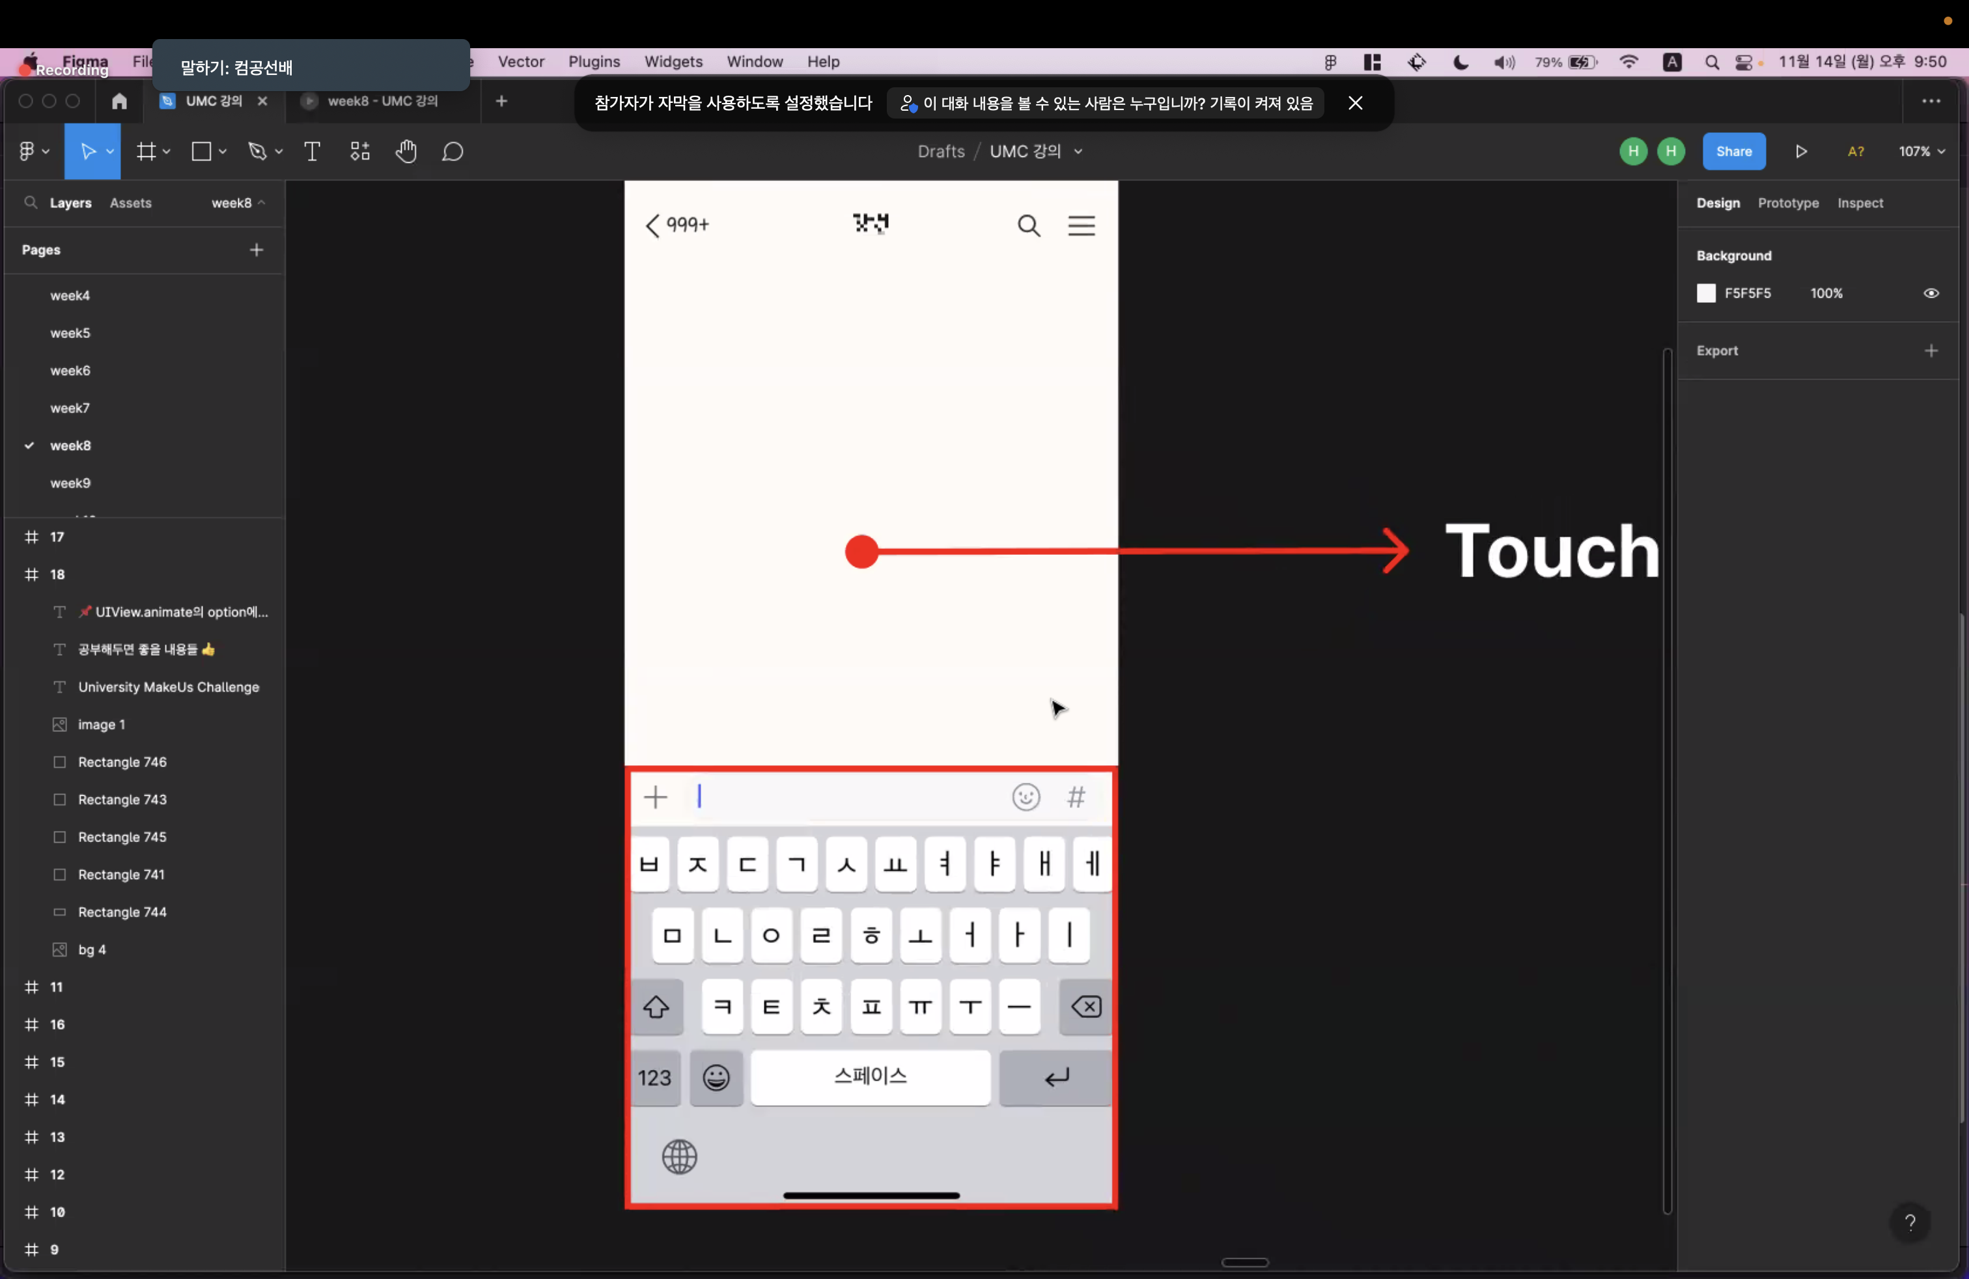The height and width of the screenshot is (1279, 1969).
Task: Click first green H collaborator avatar
Action: [x=1633, y=151]
